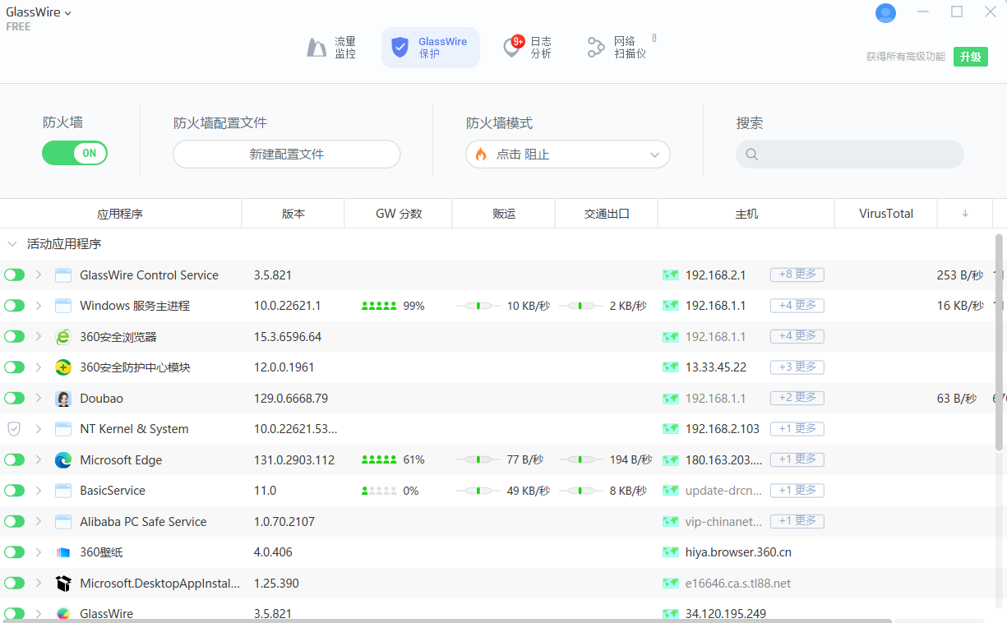
Task: Open the firewall mode dropdown
Action: (567, 154)
